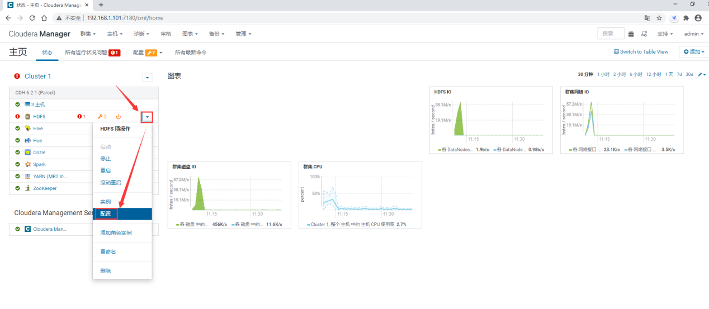
Task: Click the parcels gift box icon
Action: point(631,34)
